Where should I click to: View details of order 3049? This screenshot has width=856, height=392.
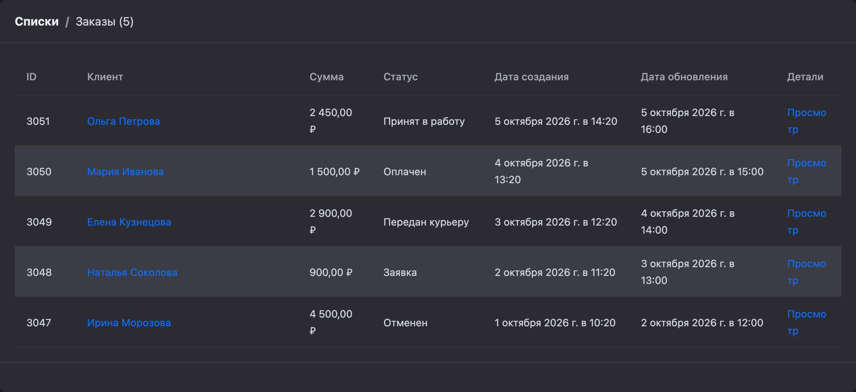(807, 222)
